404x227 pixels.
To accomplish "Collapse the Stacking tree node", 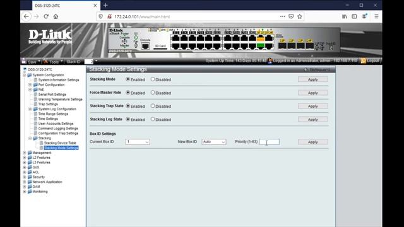I will pyautogui.click(x=30, y=138).
